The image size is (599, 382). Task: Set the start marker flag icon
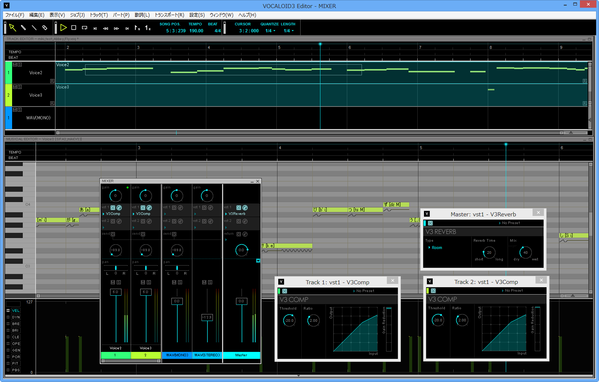(137, 28)
